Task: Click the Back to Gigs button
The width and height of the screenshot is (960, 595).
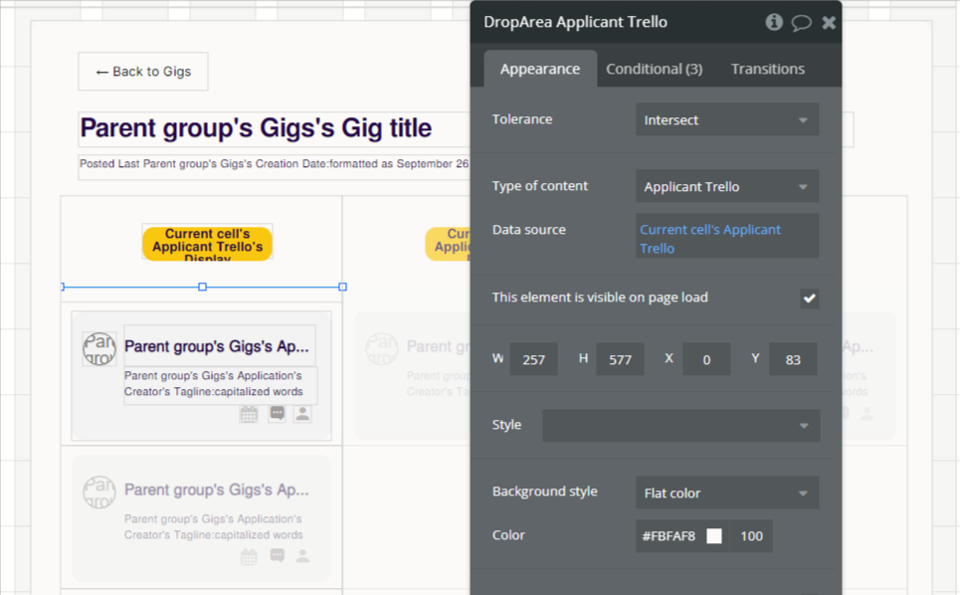Action: (143, 72)
